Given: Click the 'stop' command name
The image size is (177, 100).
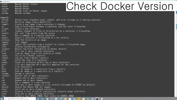Looking at the screenshot, I should coord(4,94).
